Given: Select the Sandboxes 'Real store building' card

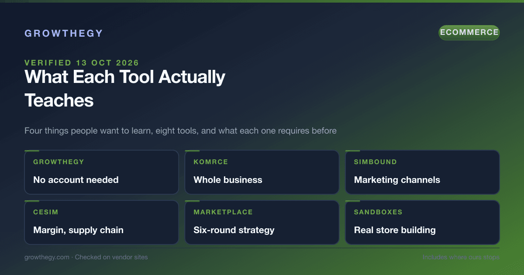Looking at the screenshot, I should [x=422, y=222].
